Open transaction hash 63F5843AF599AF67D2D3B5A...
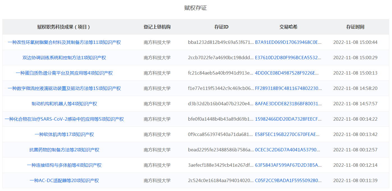 (288, 165)
